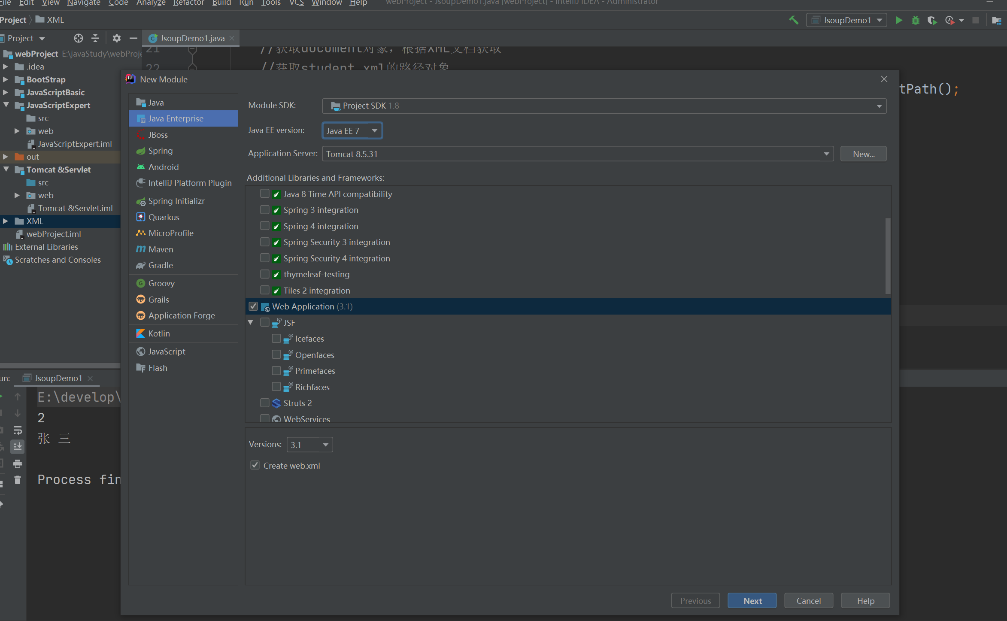
Task: Click the profiler run icon in toolbar
Action: tap(949, 20)
